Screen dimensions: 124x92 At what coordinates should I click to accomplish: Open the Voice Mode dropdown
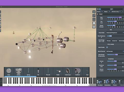115,33
